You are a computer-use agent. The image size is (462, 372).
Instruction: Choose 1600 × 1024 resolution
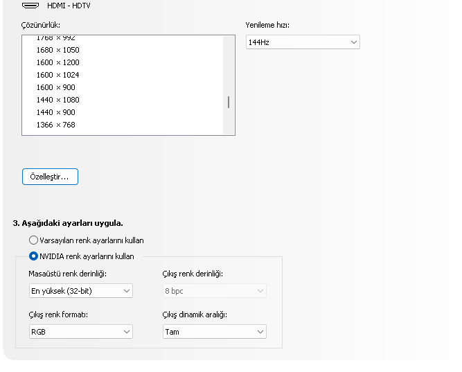(x=57, y=75)
